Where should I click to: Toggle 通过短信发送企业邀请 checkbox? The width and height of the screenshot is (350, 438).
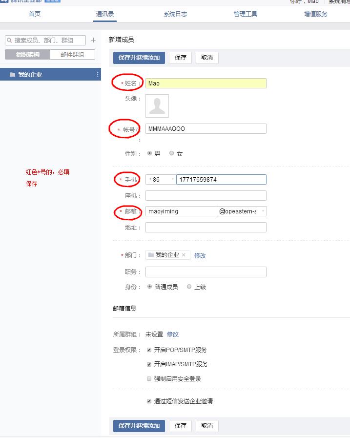[149, 401]
